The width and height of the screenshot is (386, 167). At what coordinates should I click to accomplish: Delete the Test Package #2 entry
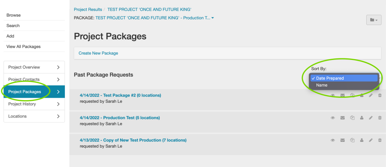(380, 95)
